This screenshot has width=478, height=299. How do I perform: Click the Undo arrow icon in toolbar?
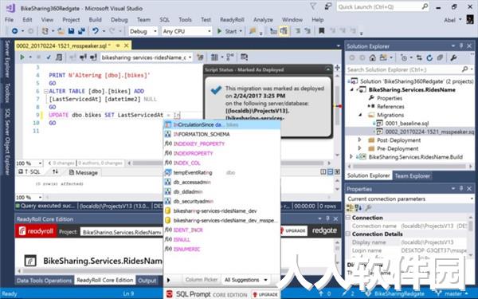pos(96,31)
